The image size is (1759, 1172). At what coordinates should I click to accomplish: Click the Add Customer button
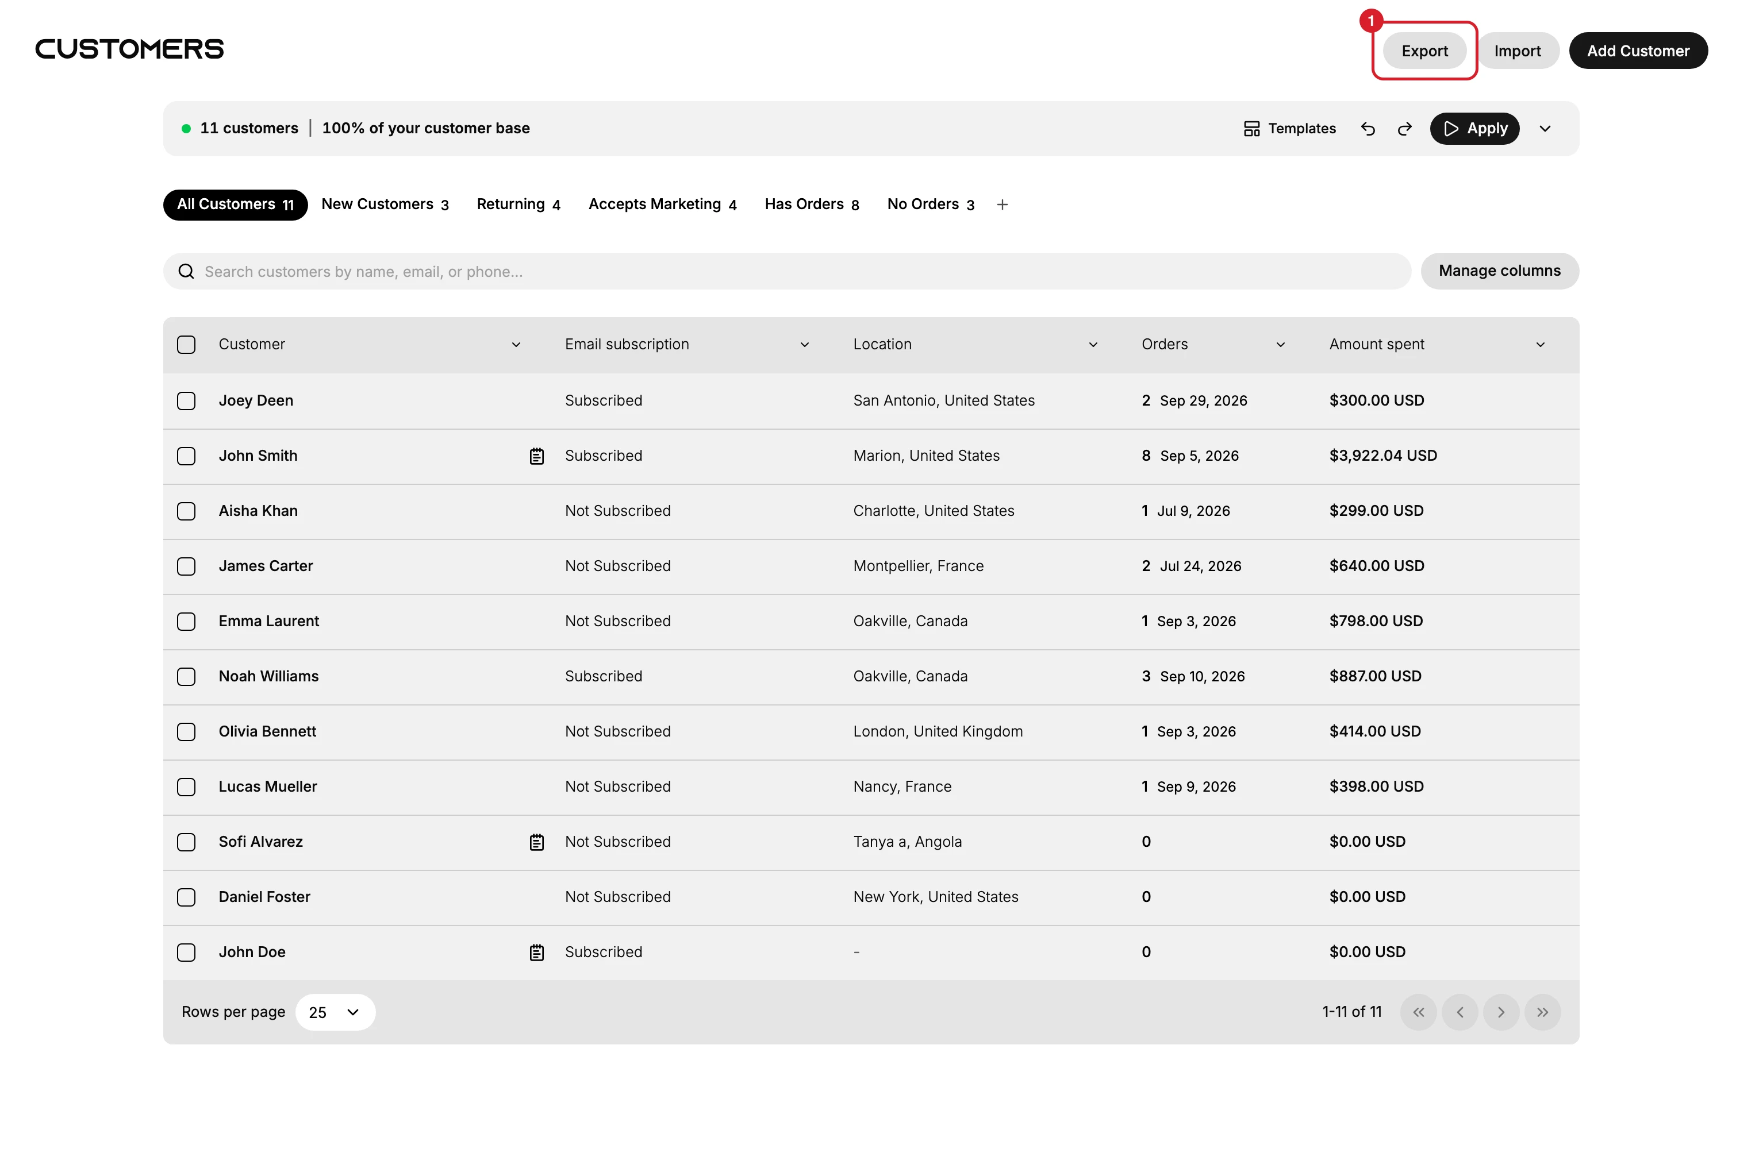[1638, 51]
